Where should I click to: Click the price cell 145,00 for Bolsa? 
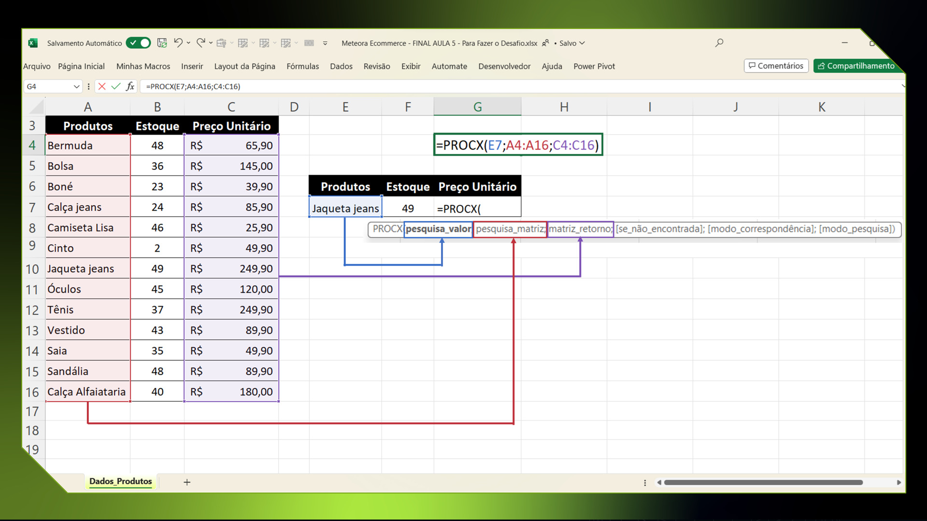pos(231,166)
